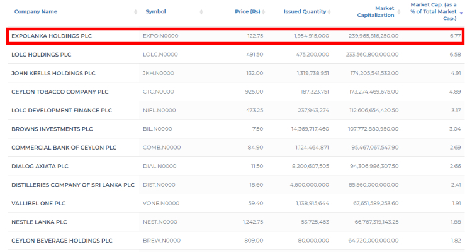Select symbol BREW.N0000
This screenshot has height=252, width=472.
pyautogui.click(x=162, y=241)
